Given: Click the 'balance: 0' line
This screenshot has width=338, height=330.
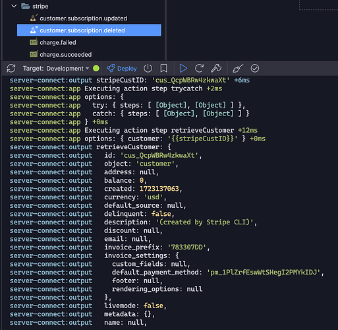Looking at the screenshot, I should pyautogui.click(x=78, y=181).
